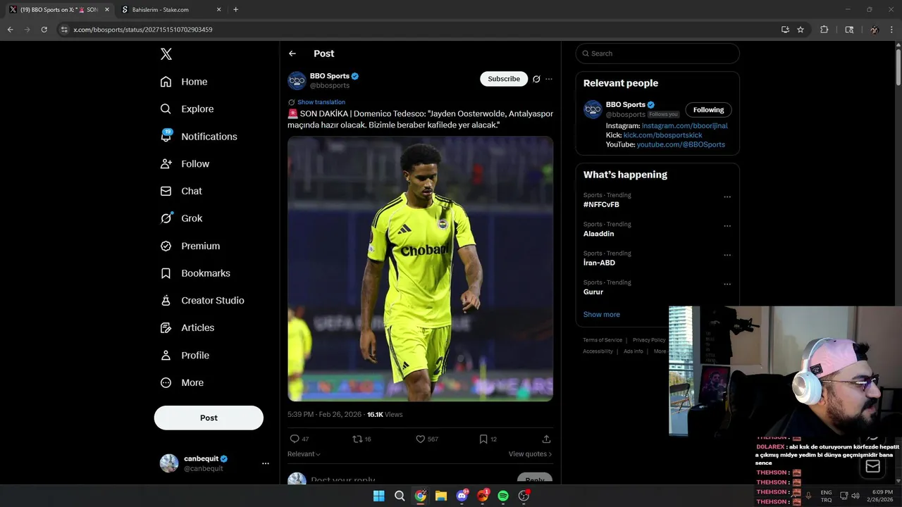The width and height of the screenshot is (902, 507).
Task: Open Privacy Policy footer link
Action: (648, 340)
